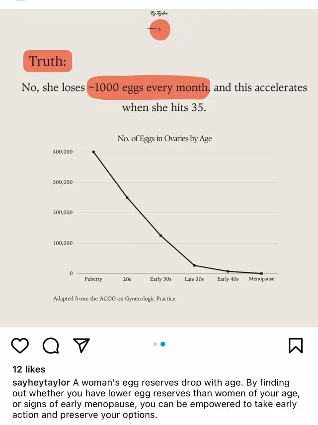The height and width of the screenshot is (425, 318).
Task: Save the post with the bookmark icon
Action: tap(296, 345)
